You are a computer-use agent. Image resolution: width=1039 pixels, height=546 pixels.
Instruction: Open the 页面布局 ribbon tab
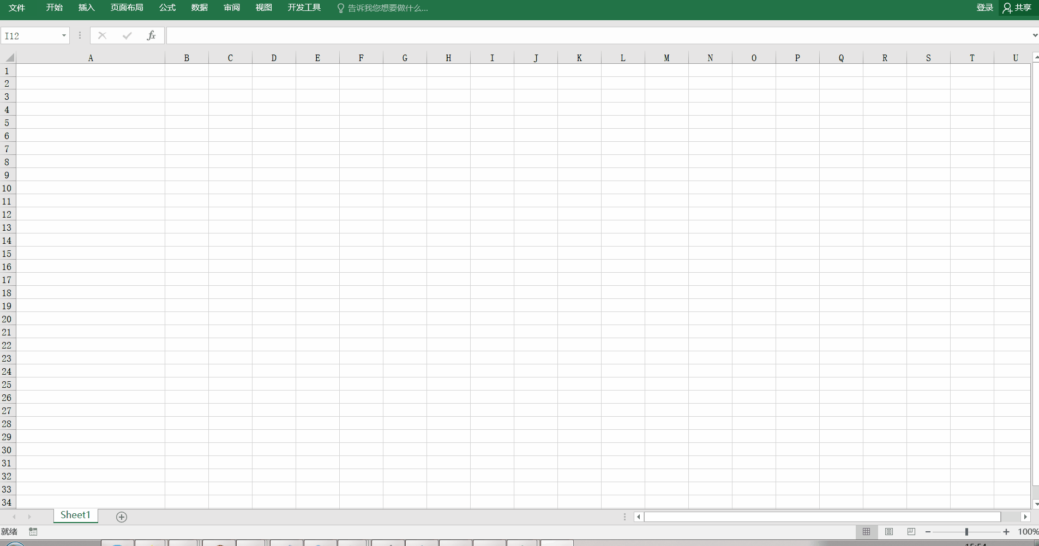point(127,8)
